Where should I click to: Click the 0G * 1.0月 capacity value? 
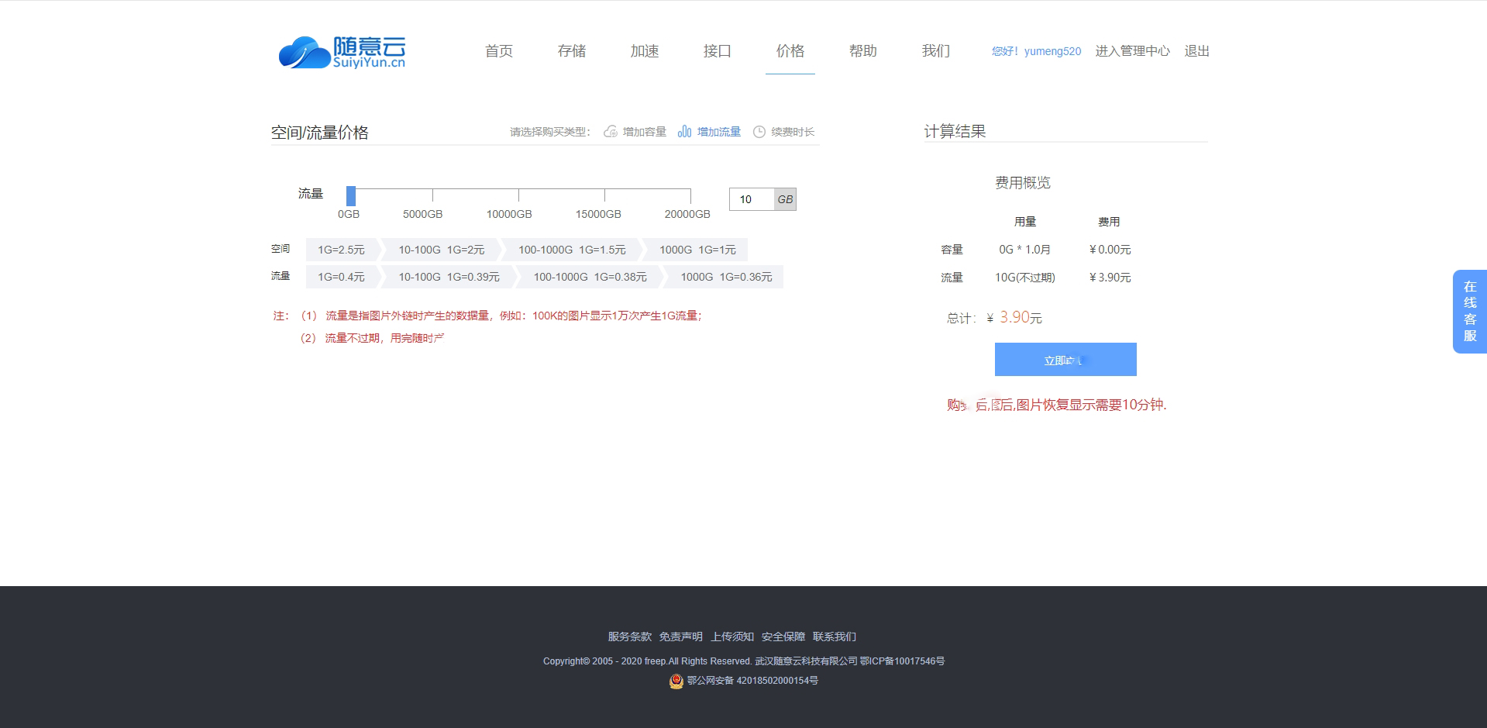(x=1024, y=250)
